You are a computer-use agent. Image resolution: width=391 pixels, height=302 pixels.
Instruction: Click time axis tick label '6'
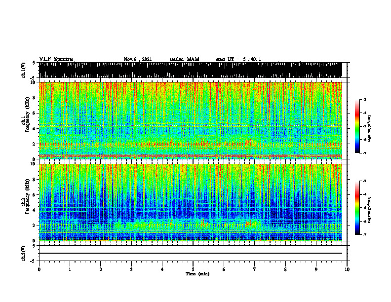click(x=224, y=269)
